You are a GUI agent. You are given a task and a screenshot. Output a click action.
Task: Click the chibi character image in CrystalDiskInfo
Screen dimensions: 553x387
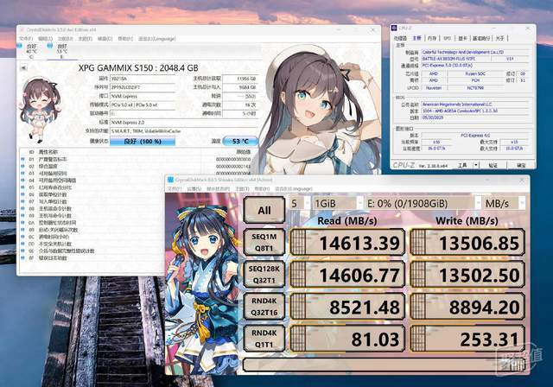tap(40, 109)
